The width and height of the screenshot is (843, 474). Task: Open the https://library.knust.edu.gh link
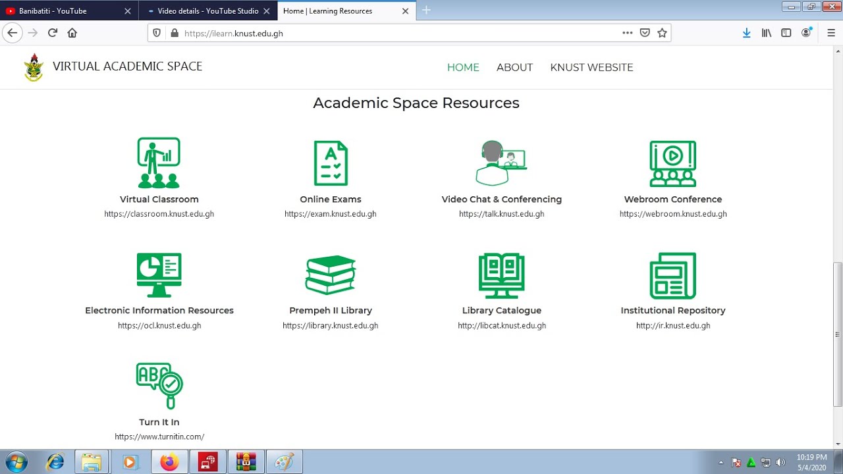(331, 326)
